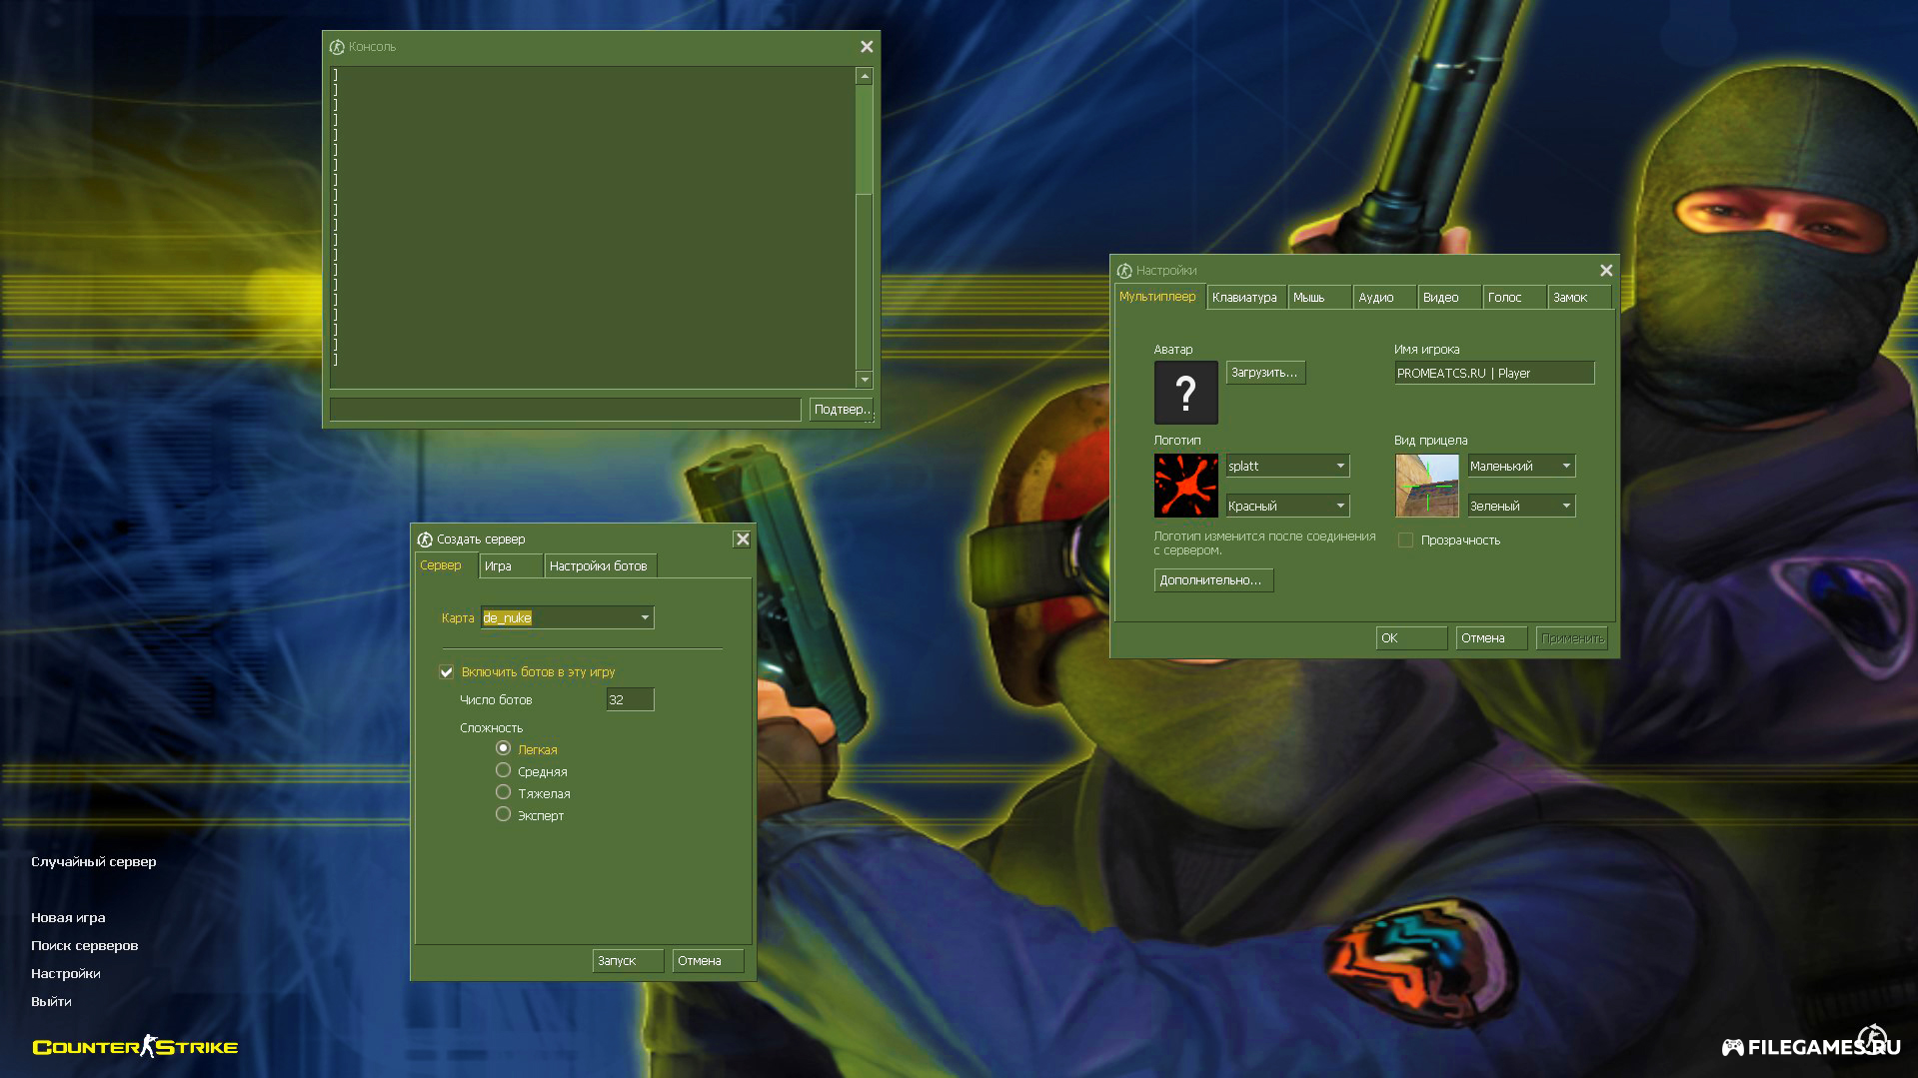The height and width of the screenshot is (1078, 1918).
Task: Click the crosshair preview image
Action: (1426, 486)
